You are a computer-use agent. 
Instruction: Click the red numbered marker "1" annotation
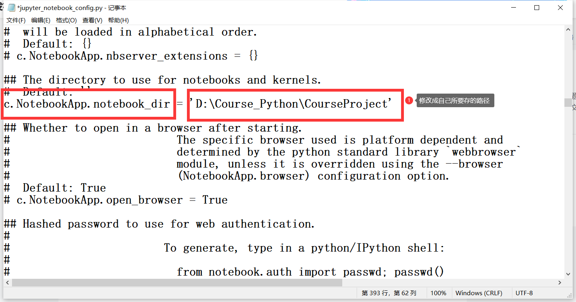(409, 100)
